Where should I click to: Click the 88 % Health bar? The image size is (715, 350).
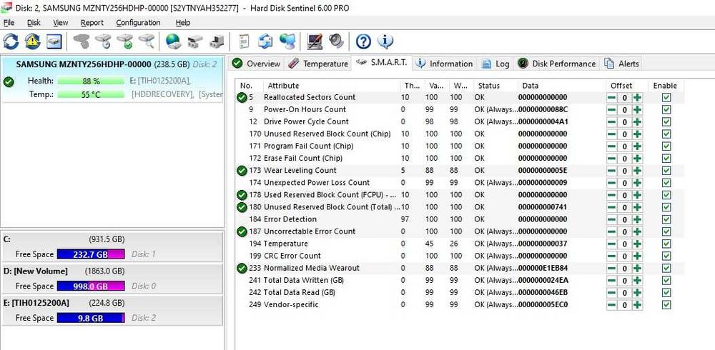pyautogui.click(x=92, y=81)
